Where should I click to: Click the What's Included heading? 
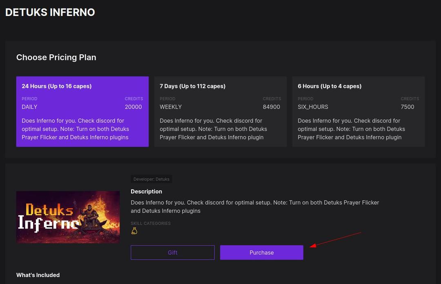click(x=38, y=275)
